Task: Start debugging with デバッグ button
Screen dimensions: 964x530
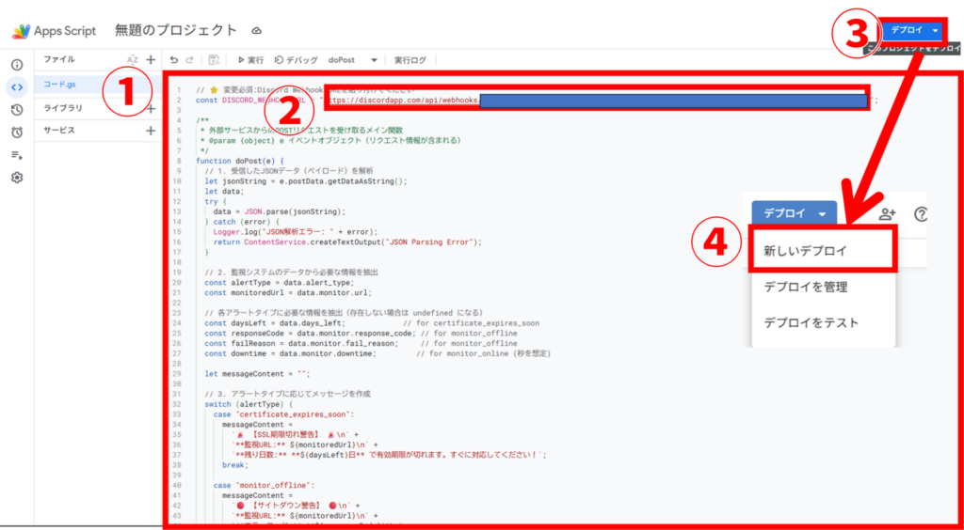Action: 296,59
